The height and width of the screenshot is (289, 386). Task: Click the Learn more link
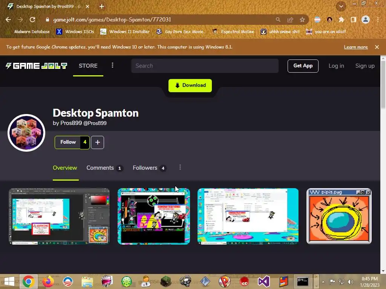pos(356,47)
